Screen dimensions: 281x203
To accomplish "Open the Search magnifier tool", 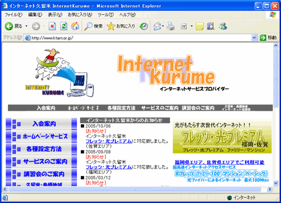I will (88, 26).
